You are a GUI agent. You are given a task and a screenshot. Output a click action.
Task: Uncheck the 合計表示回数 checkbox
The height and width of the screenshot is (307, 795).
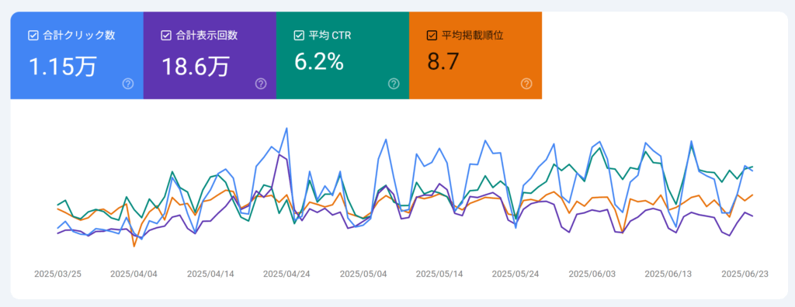point(166,36)
